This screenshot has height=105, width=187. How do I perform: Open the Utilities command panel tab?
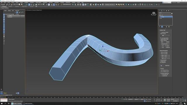coord(171,10)
